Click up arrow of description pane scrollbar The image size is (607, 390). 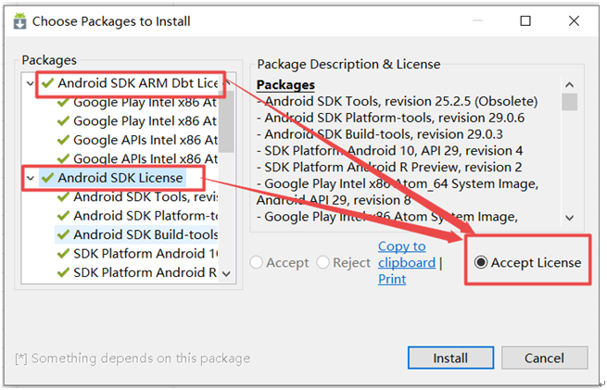coord(569,84)
